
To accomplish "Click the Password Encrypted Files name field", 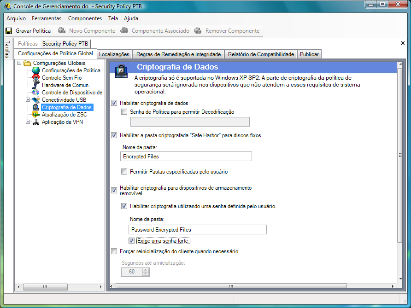I will click(x=198, y=229).
